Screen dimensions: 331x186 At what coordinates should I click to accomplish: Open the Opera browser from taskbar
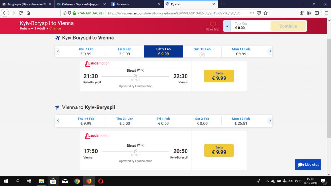tap(101, 181)
